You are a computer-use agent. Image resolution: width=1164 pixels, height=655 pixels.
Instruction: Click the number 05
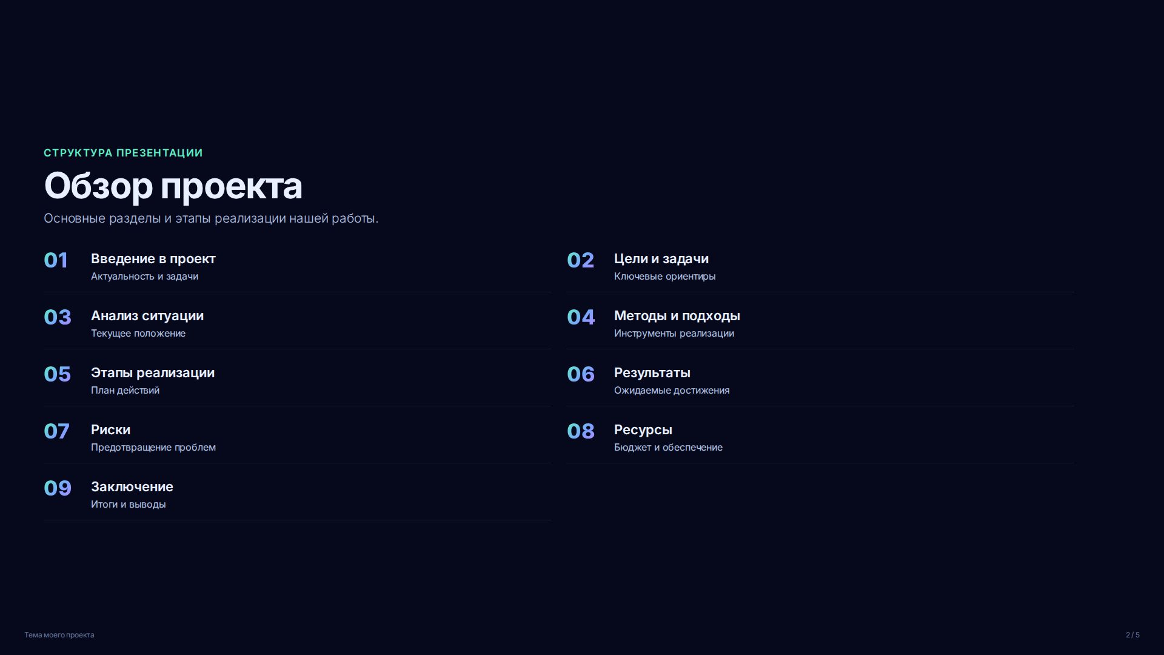[x=58, y=374]
